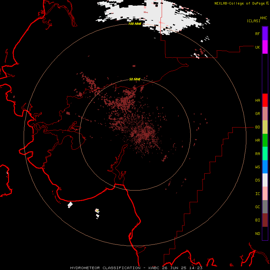Click the GC legend label

pyautogui.click(x=258, y=207)
